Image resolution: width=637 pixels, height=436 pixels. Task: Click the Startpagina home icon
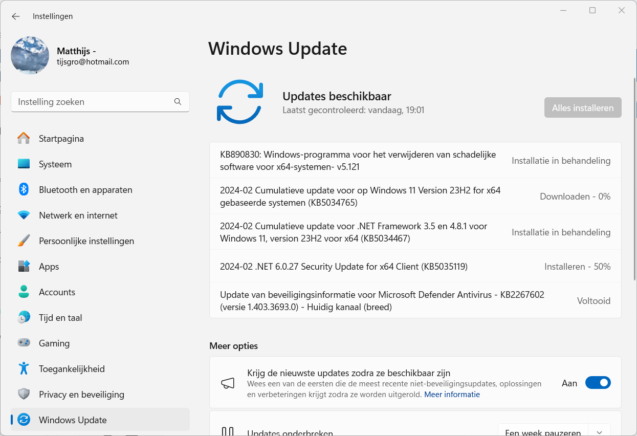coord(24,139)
